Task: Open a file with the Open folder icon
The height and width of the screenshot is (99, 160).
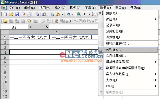Action: (11, 14)
